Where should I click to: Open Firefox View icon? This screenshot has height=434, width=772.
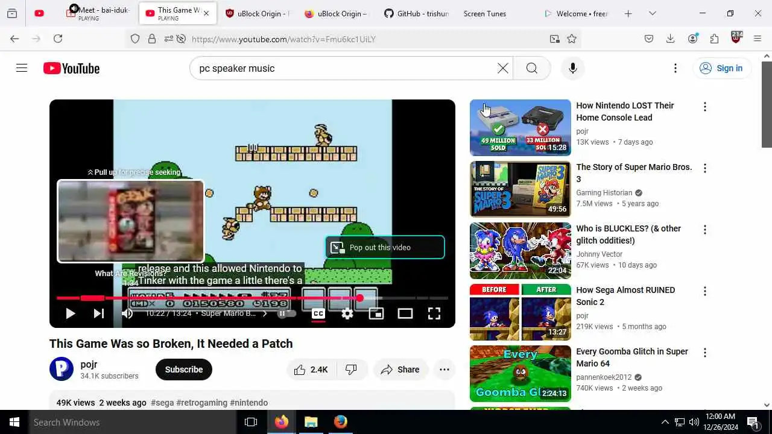tap(12, 13)
